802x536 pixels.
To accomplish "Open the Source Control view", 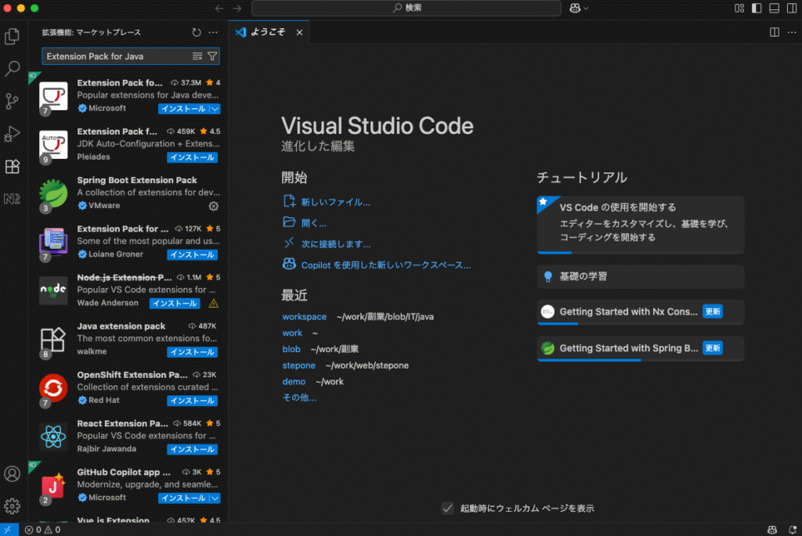I will 12,101.
